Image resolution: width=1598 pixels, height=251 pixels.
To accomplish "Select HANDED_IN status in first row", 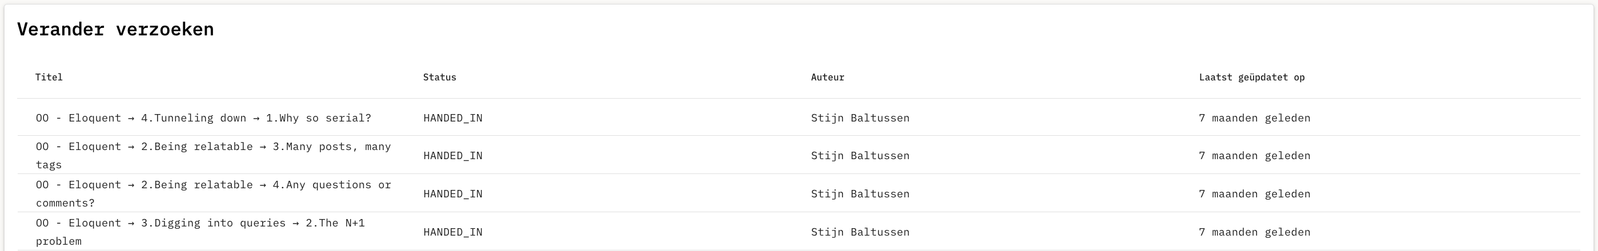I will (x=453, y=118).
